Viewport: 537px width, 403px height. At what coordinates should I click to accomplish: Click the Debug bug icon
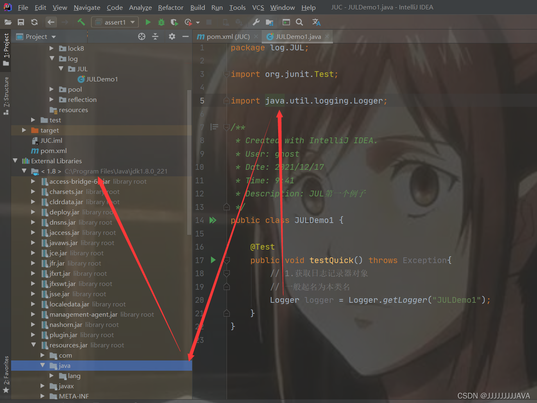coord(161,22)
